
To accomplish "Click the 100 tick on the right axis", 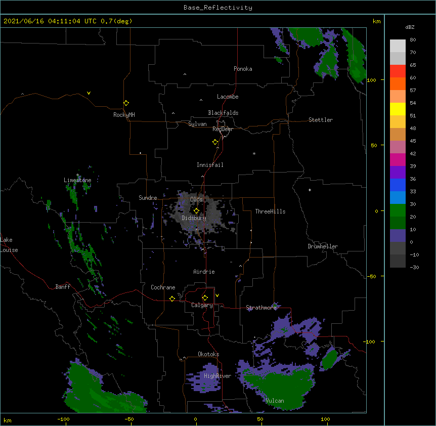I will [x=371, y=80].
